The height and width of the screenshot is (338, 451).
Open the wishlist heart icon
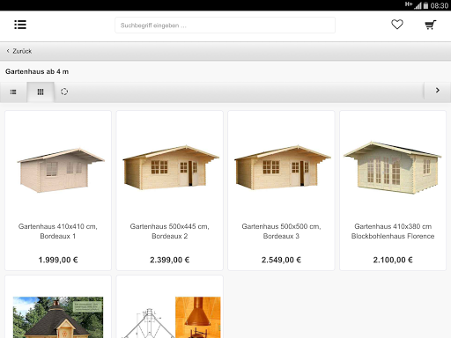coord(397,25)
